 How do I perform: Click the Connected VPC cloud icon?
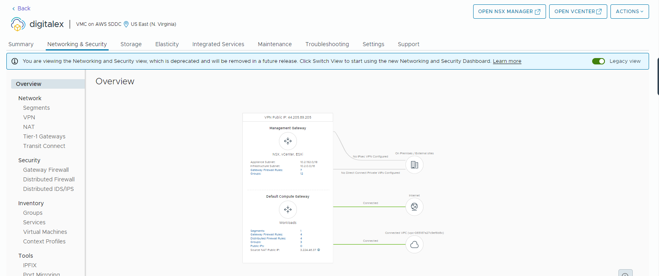pyautogui.click(x=414, y=245)
